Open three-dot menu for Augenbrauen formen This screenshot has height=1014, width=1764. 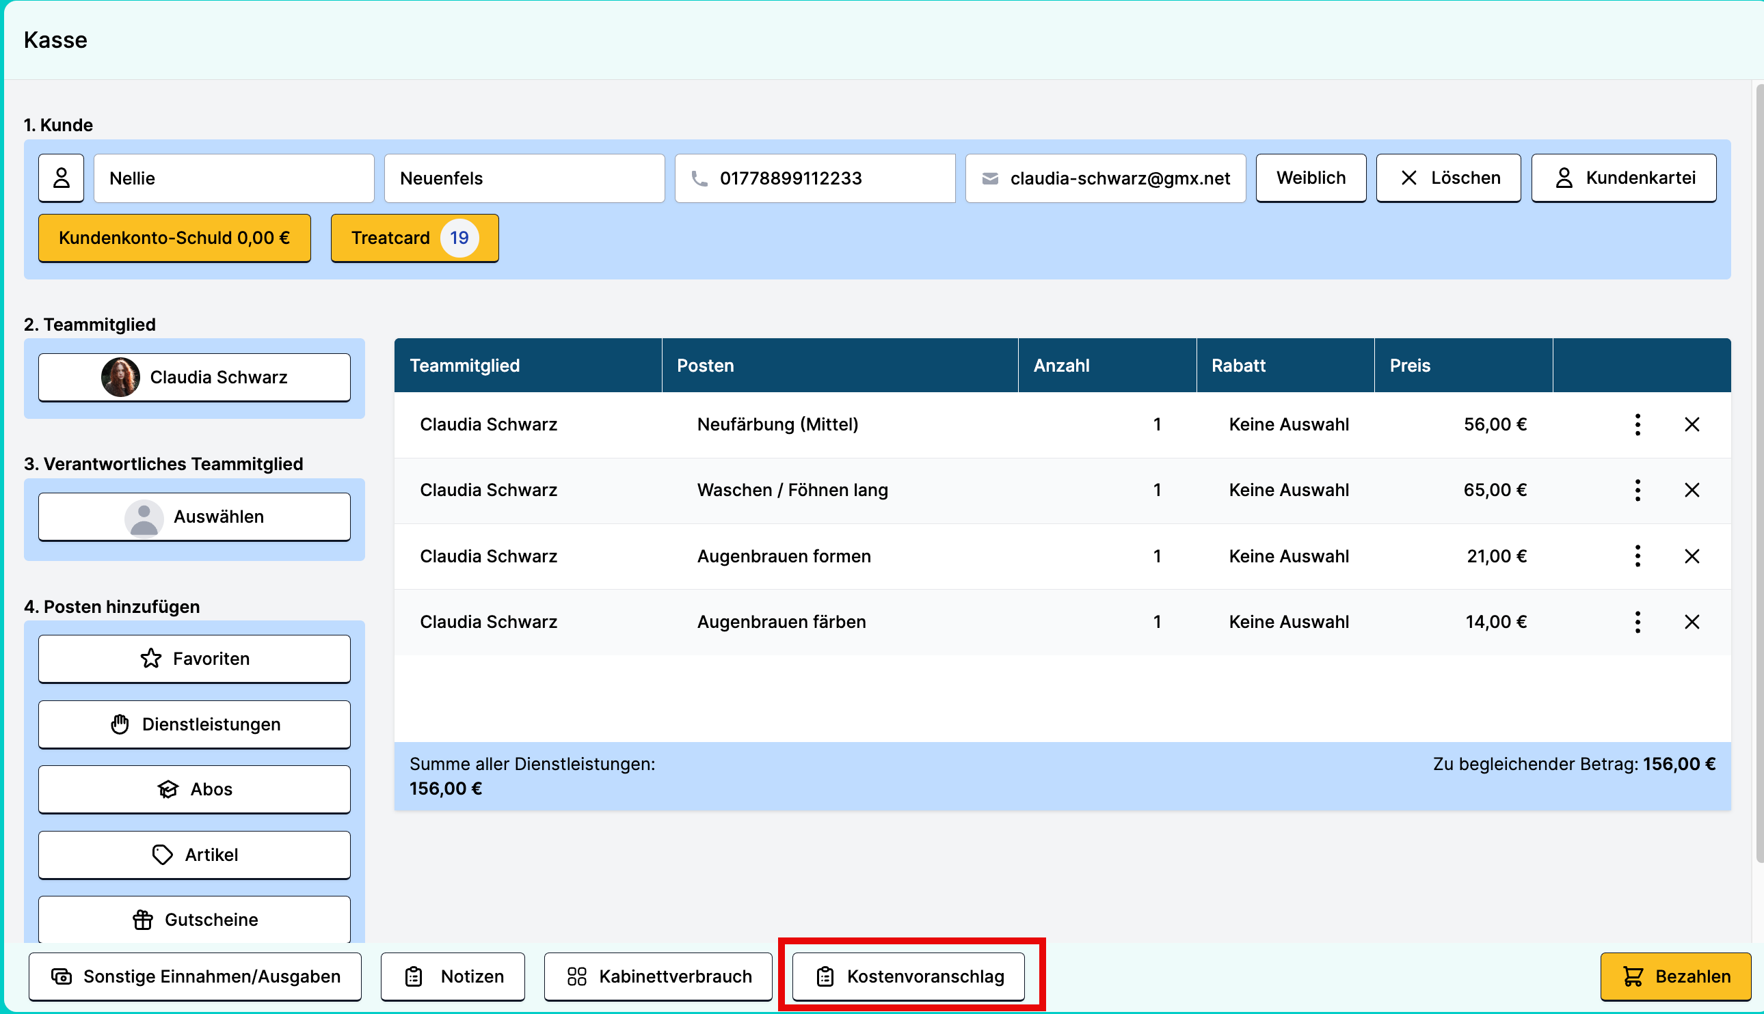tap(1638, 556)
